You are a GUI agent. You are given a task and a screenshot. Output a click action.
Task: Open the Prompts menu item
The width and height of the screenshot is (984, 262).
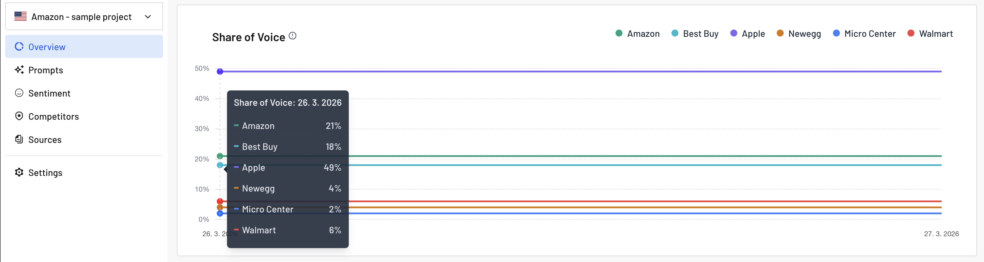point(46,70)
